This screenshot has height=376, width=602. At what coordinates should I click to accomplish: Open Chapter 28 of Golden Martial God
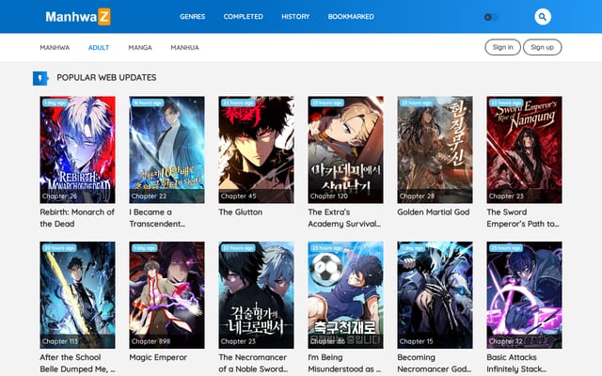(417, 196)
